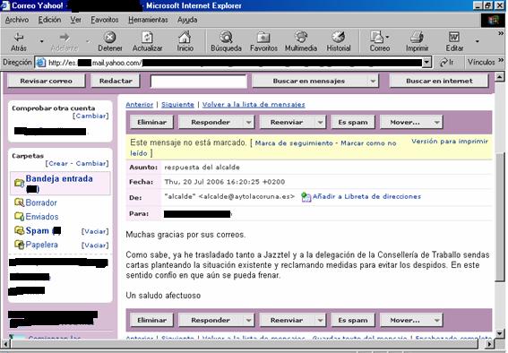Click the bottom Eliminar button
The width and height of the screenshot is (508, 353).
[x=151, y=320]
